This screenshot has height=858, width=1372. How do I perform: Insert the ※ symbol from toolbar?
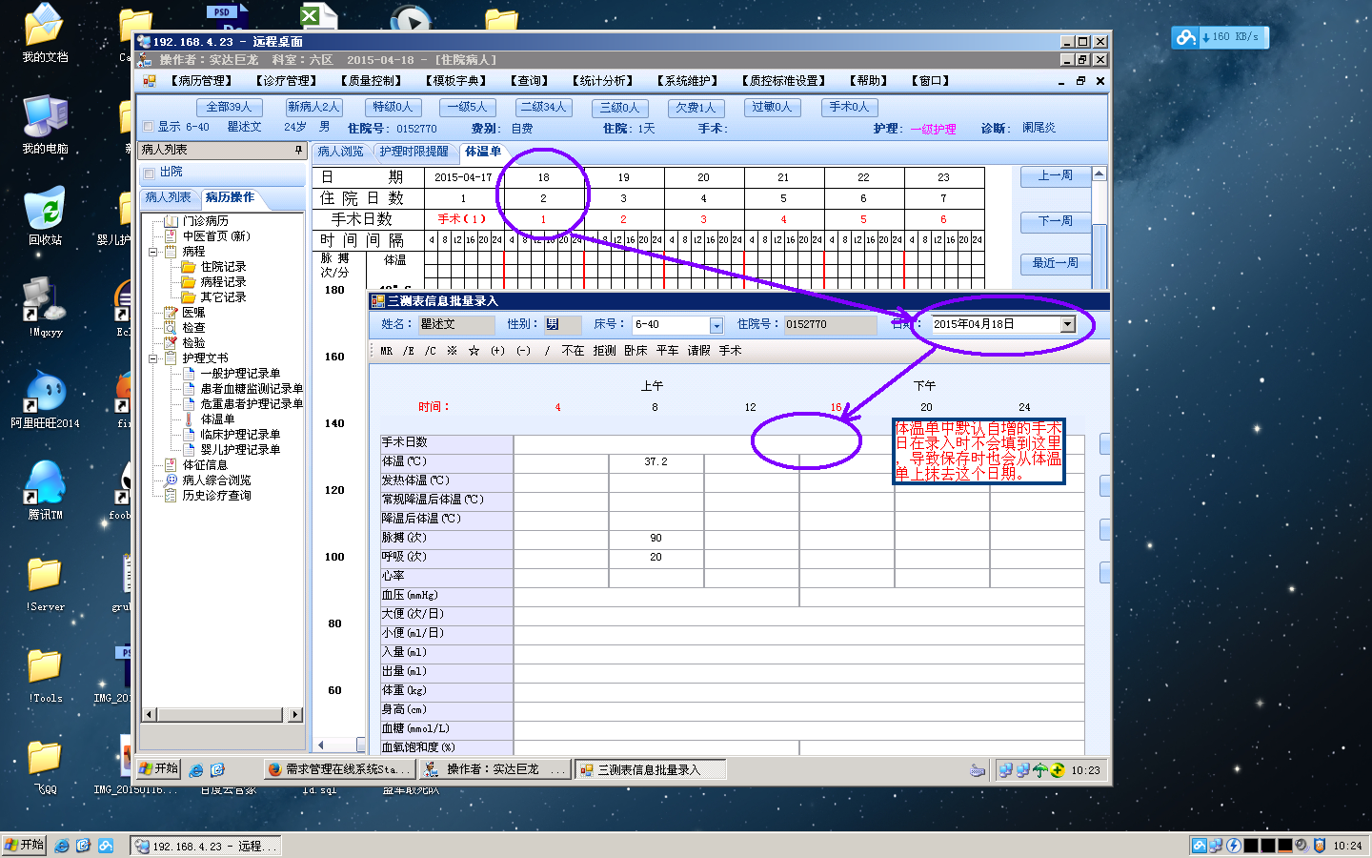point(452,351)
